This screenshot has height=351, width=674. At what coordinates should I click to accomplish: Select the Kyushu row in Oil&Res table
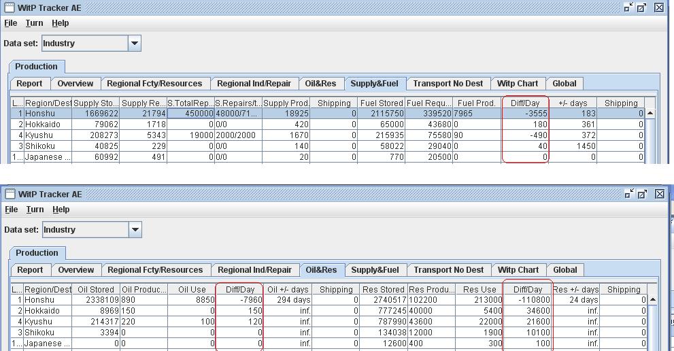click(328, 321)
